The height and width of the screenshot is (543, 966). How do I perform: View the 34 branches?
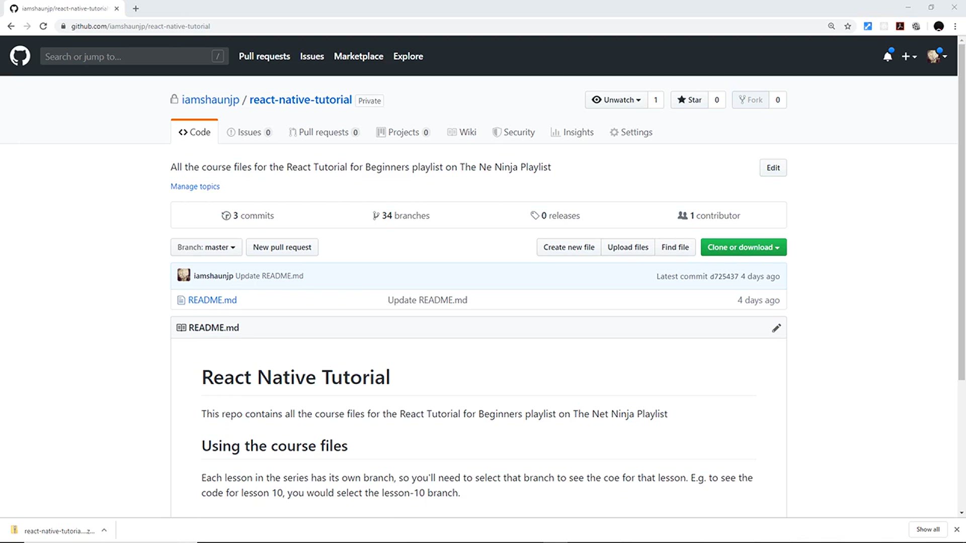pos(401,215)
